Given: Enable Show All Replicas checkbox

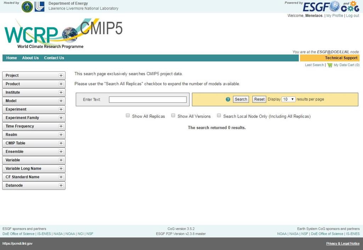Looking at the screenshot, I should [x=128, y=115].
